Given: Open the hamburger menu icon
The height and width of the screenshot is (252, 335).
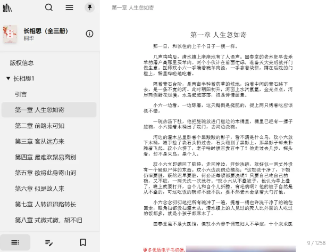Looking at the screenshot, I should click(x=69, y=7).
